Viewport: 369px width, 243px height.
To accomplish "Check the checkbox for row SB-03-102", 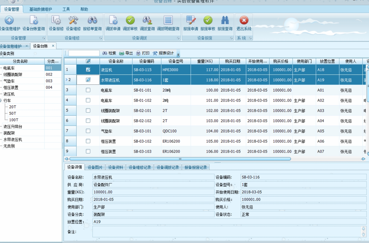I will (88, 141).
